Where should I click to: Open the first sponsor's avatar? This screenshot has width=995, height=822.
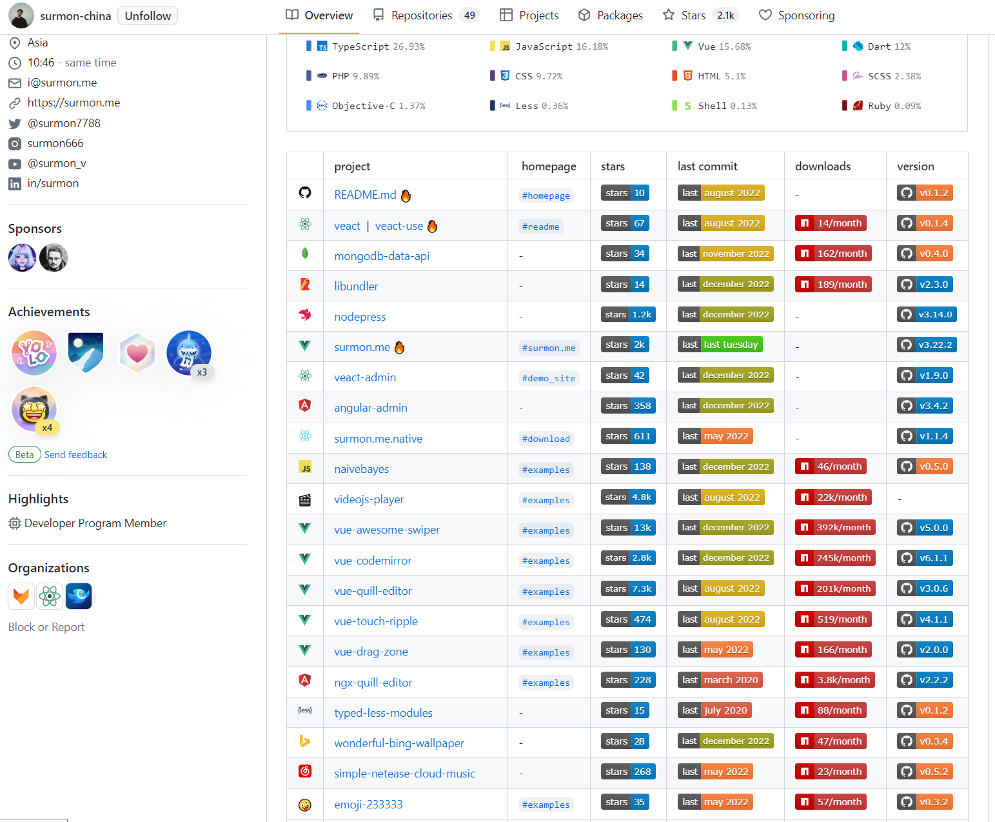point(22,258)
